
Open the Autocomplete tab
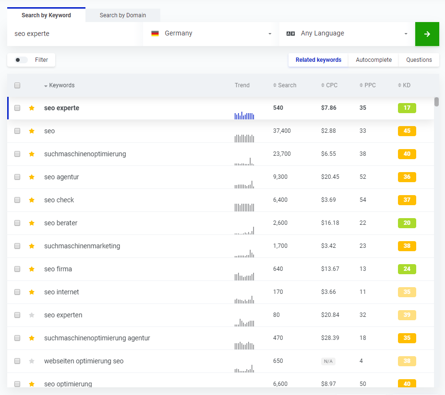click(373, 60)
